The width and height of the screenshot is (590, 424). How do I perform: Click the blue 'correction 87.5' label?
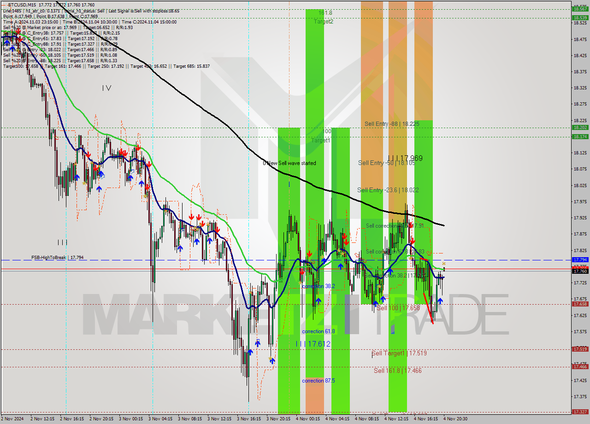click(x=319, y=381)
